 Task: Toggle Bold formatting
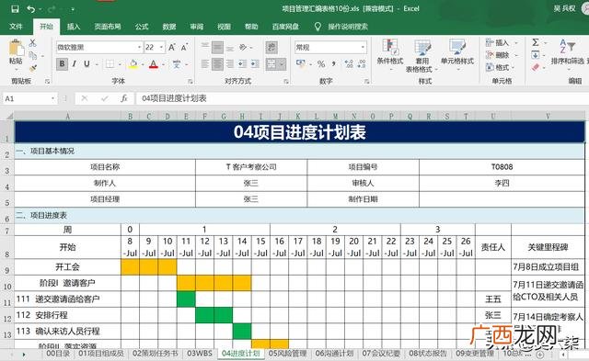62,64
